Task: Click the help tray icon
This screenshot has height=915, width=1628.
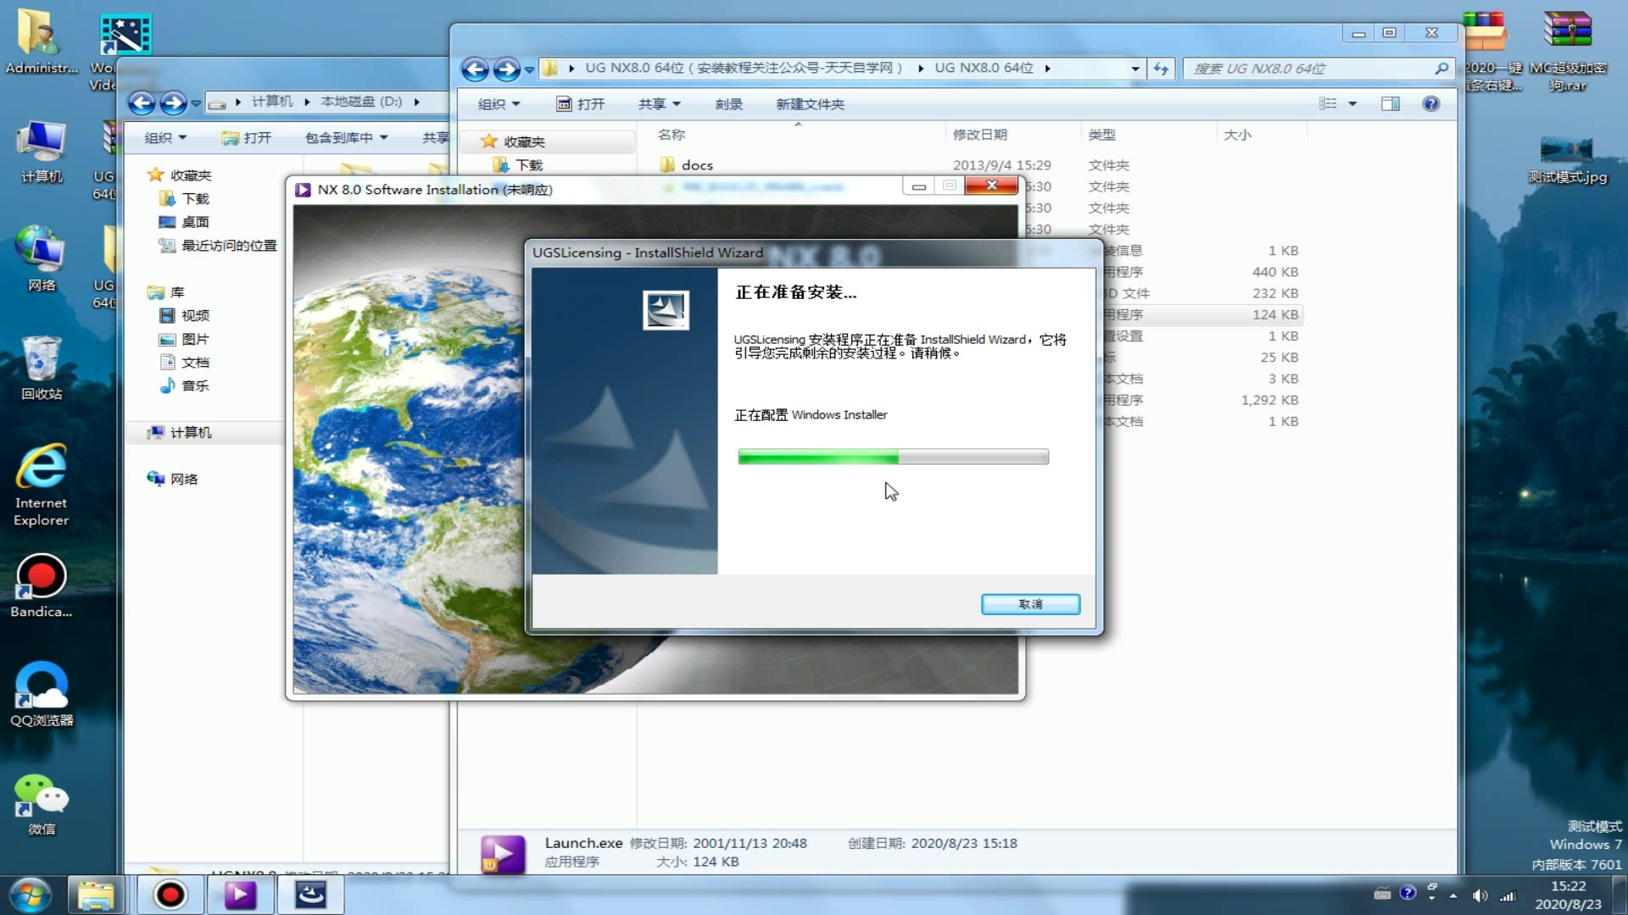Action: pyautogui.click(x=1408, y=893)
